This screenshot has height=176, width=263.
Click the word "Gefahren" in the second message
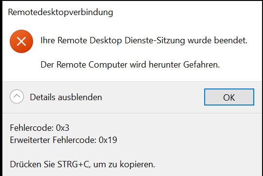point(201,65)
